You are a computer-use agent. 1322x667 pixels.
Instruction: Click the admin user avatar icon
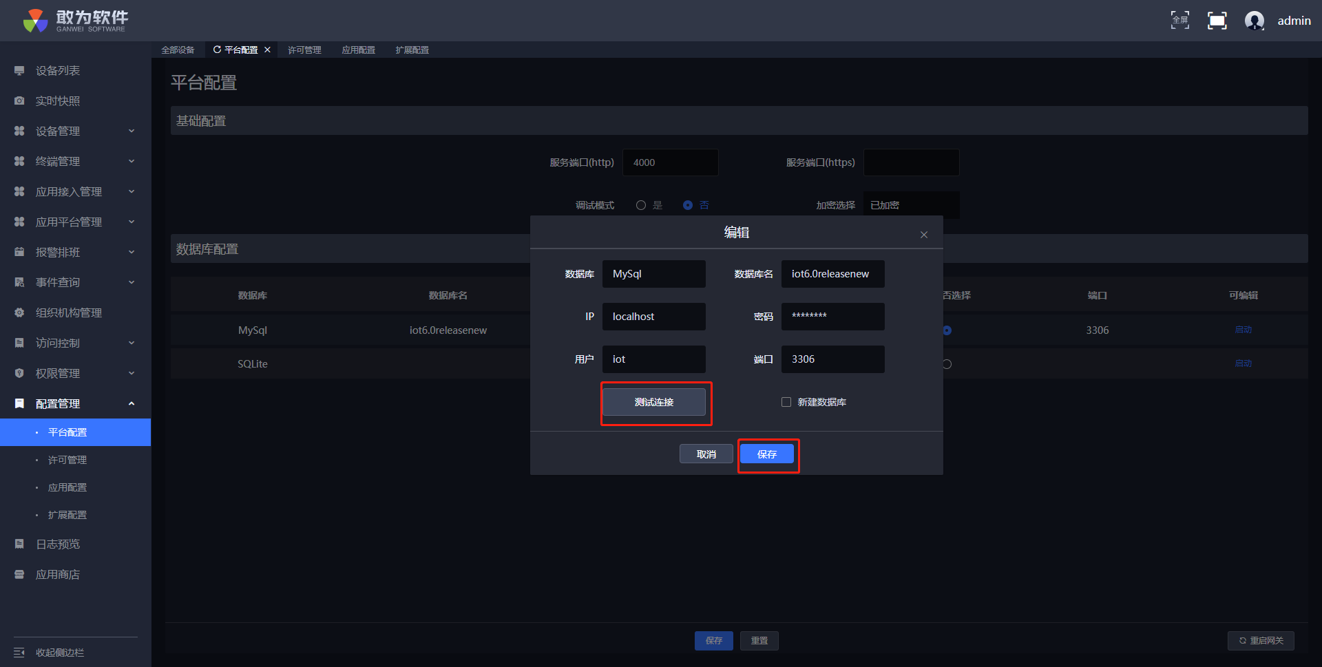tap(1254, 21)
